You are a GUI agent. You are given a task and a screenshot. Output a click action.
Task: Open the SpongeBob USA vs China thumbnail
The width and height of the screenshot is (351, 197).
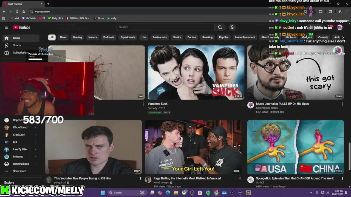point(296,147)
